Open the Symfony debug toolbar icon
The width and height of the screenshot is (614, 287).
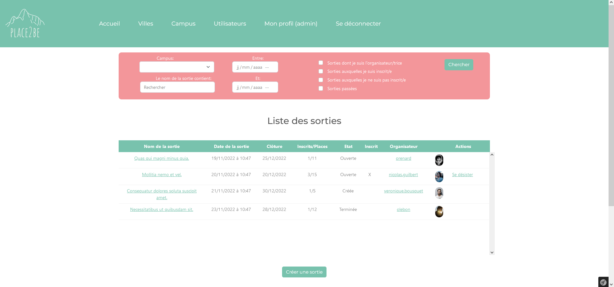point(603,282)
